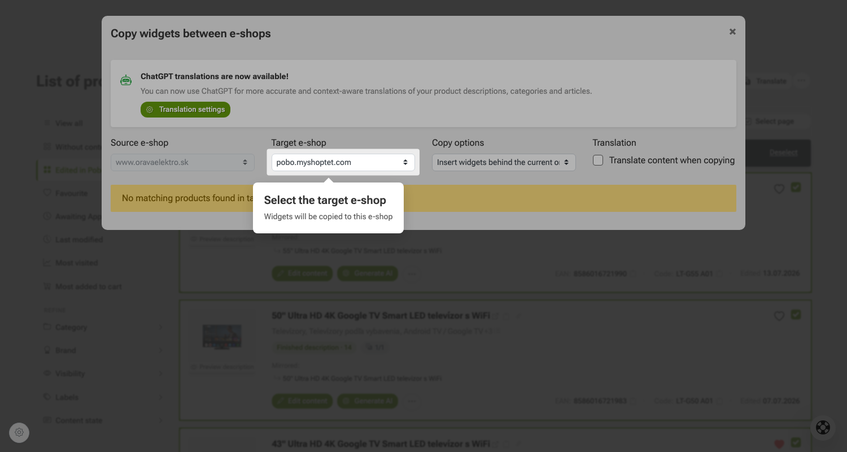
Task: Uncheck the 50" Google TV product checkbox
Action: point(796,315)
